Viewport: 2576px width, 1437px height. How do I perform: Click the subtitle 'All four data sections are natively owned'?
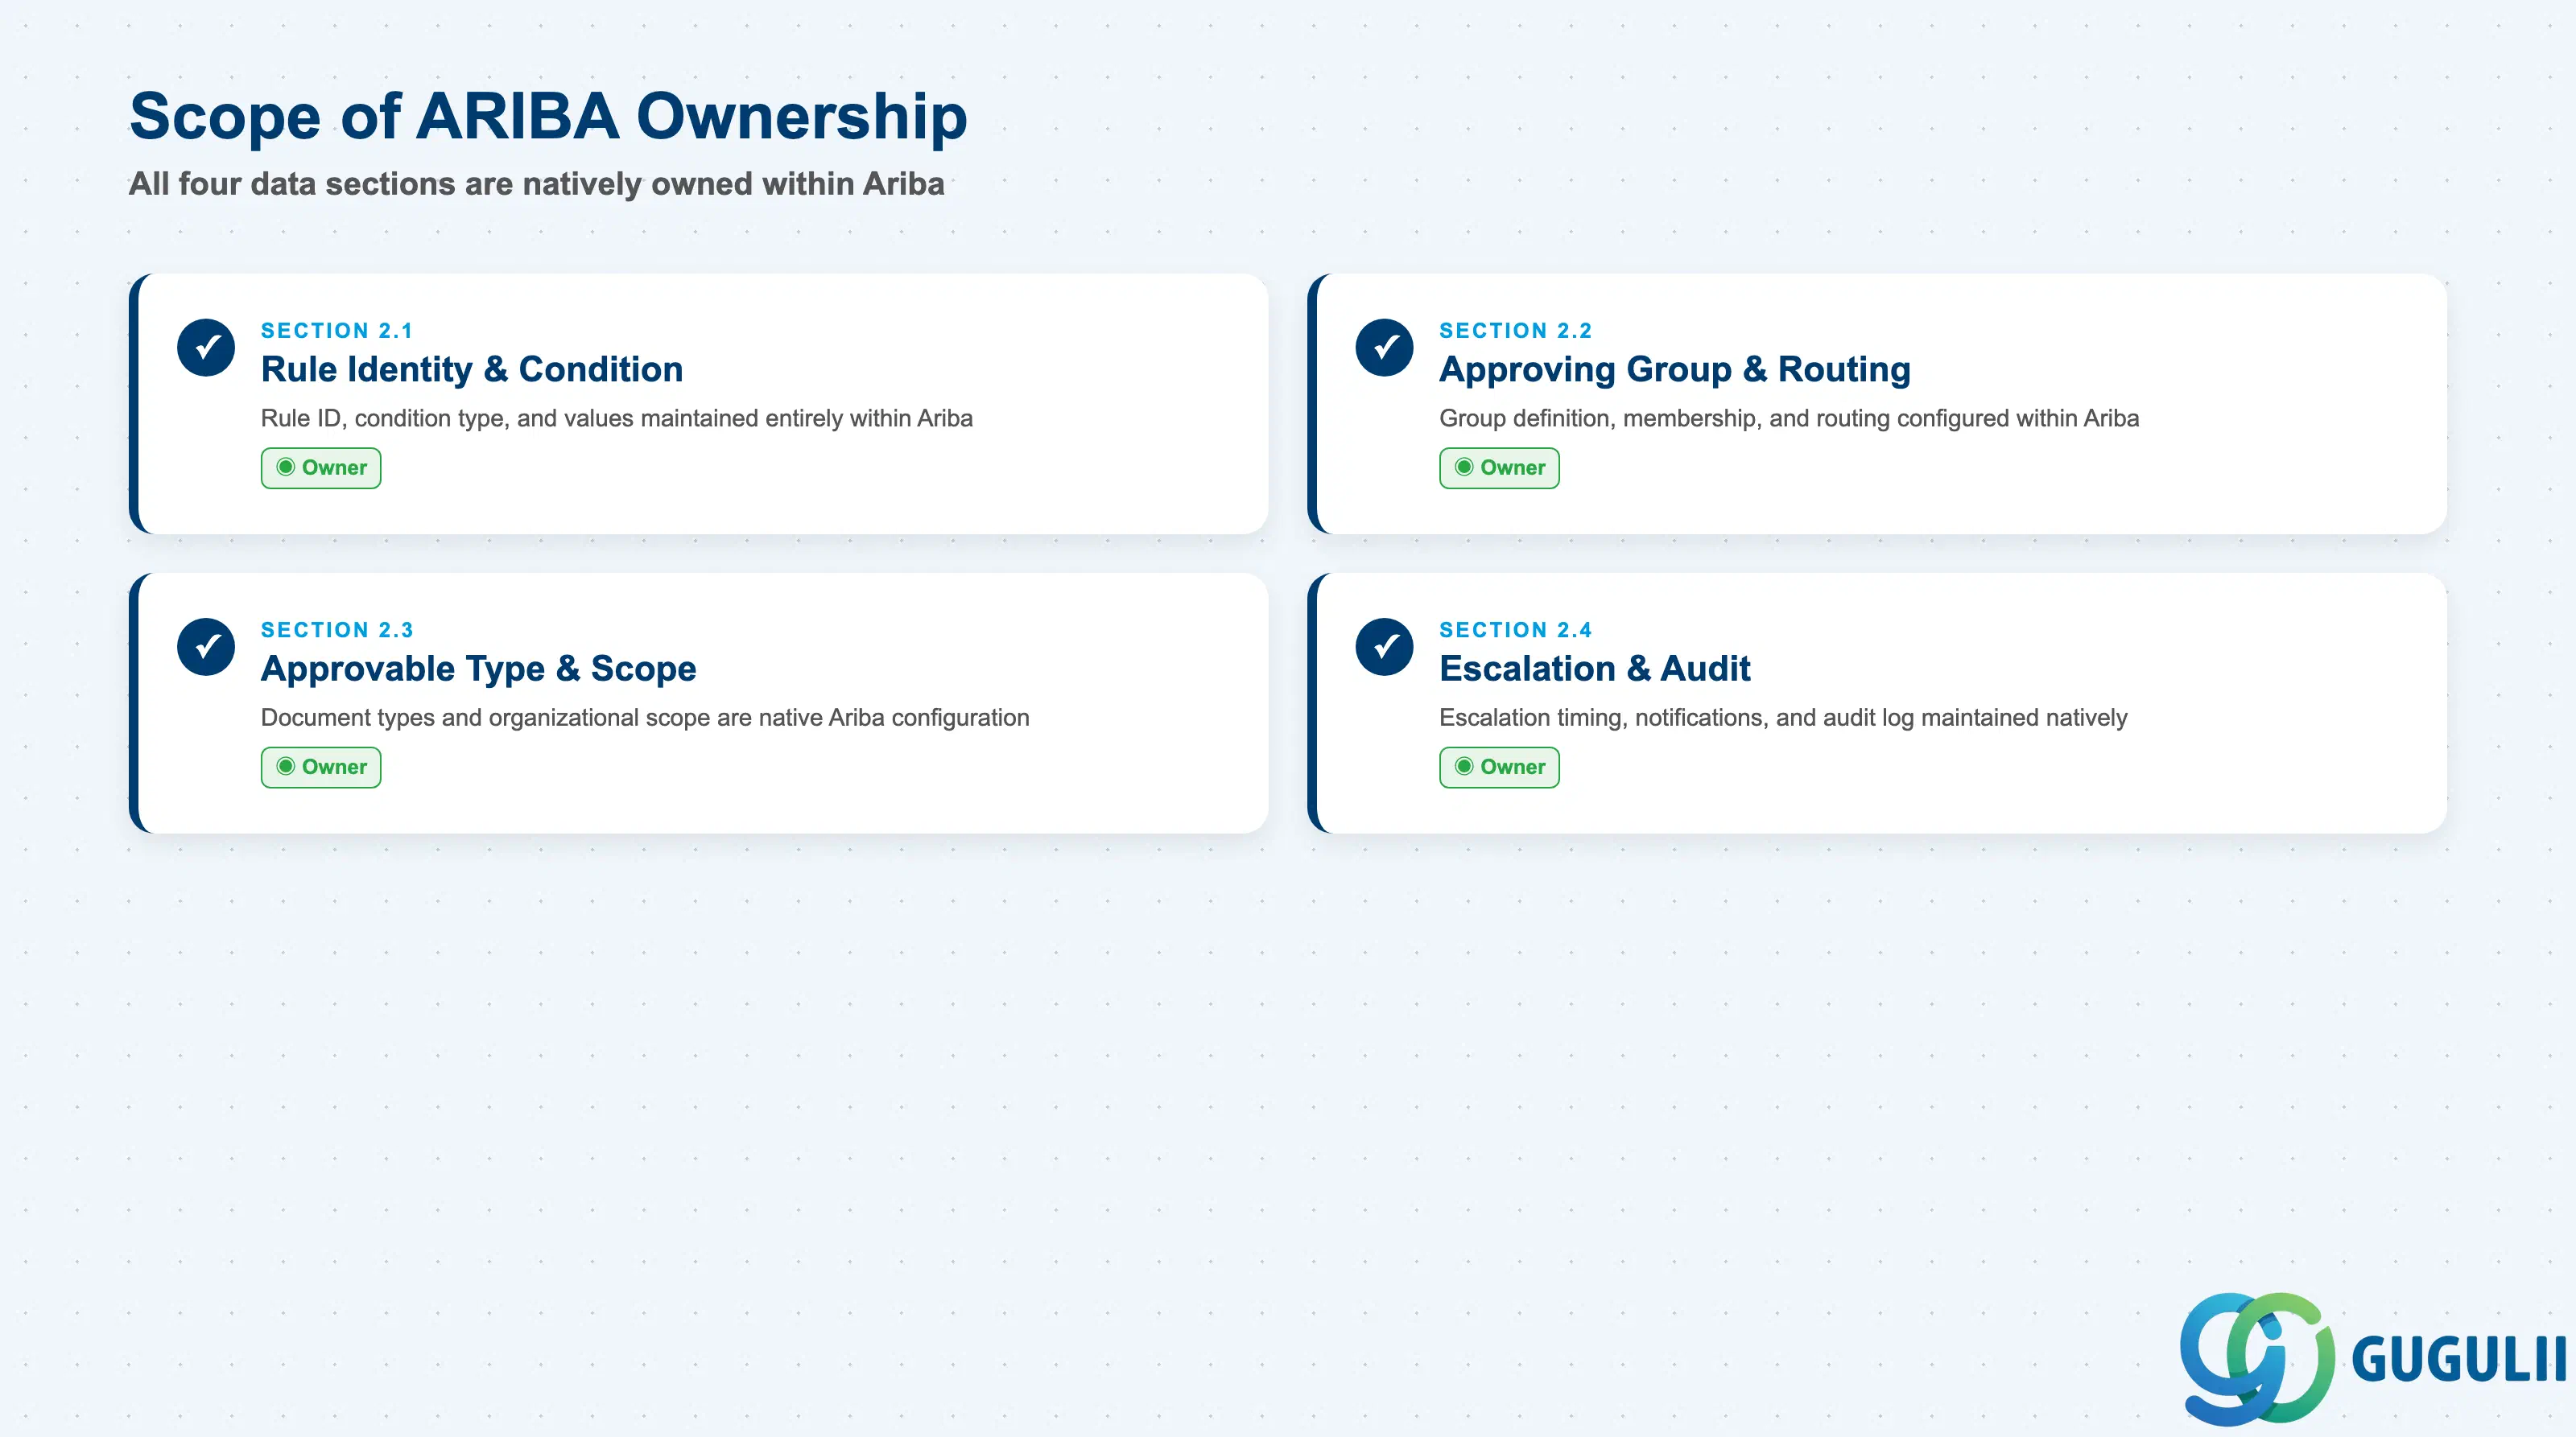pos(536,184)
